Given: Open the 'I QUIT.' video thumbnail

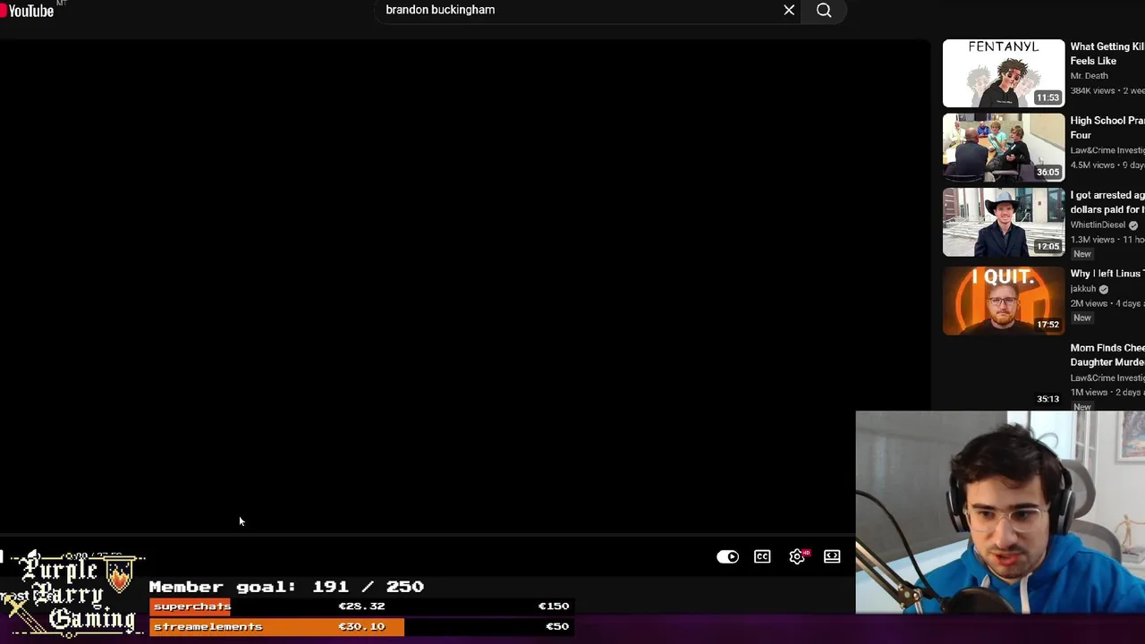Looking at the screenshot, I should coord(1004,301).
